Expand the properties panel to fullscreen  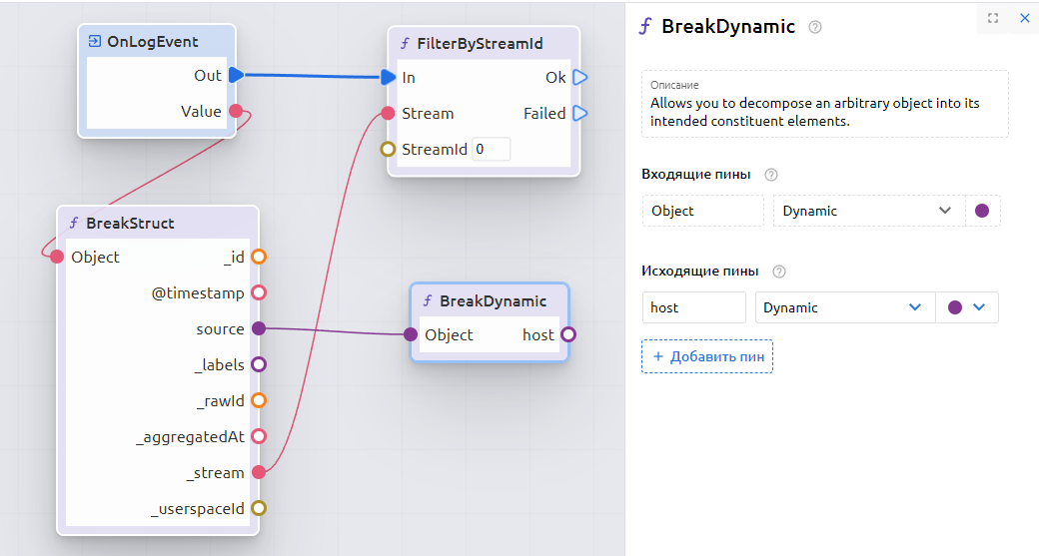point(992,18)
